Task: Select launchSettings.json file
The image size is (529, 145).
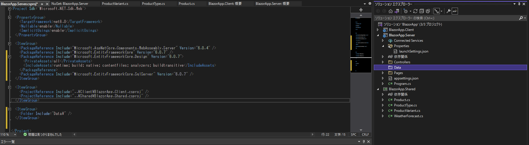Action: coord(413,51)
